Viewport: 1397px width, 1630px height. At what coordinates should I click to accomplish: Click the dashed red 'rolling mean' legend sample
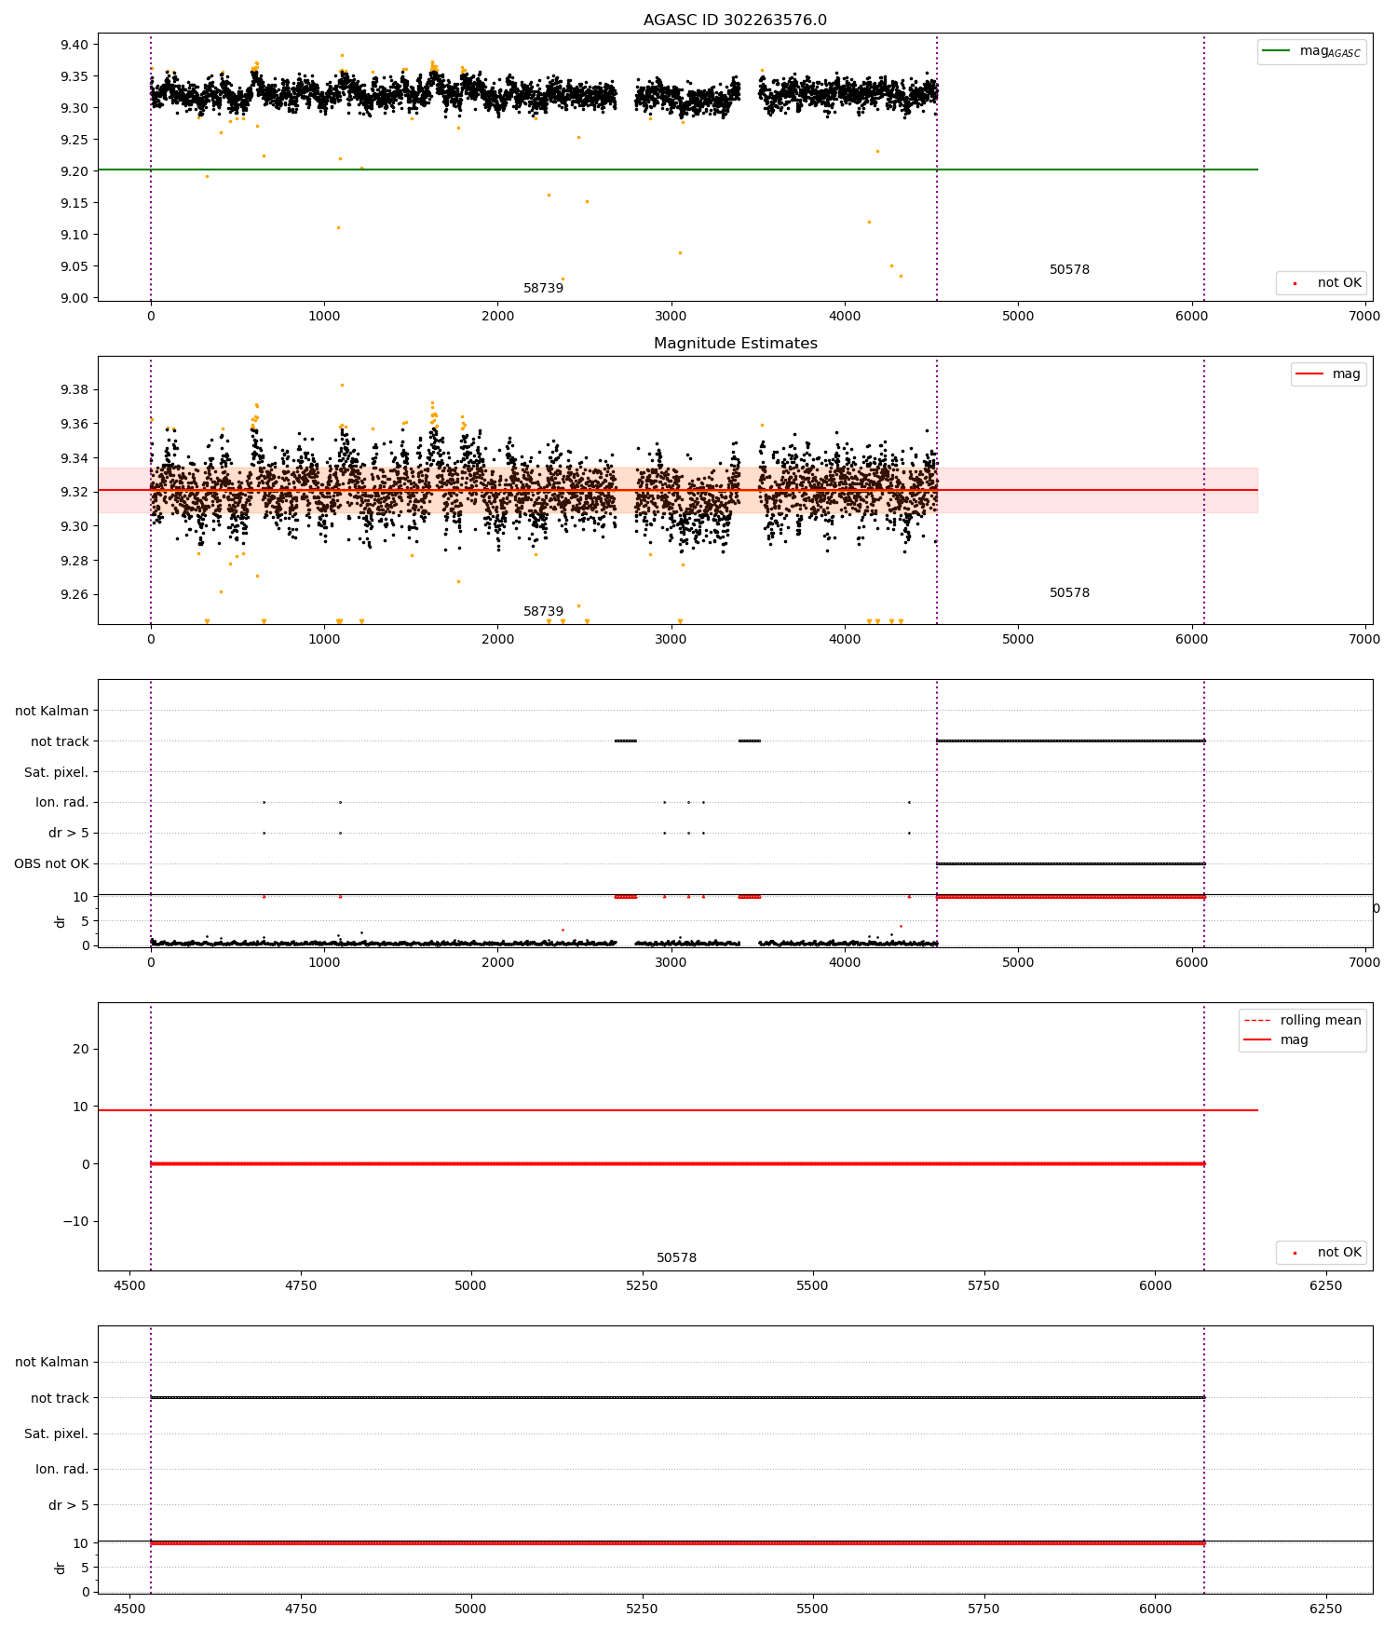[1257, 1020]
